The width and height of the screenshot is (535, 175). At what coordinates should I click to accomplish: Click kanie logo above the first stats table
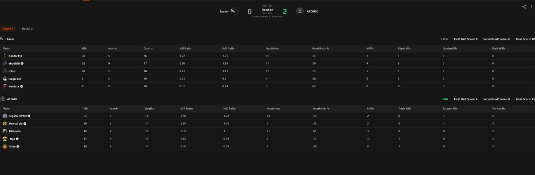[x=3, y=39]
